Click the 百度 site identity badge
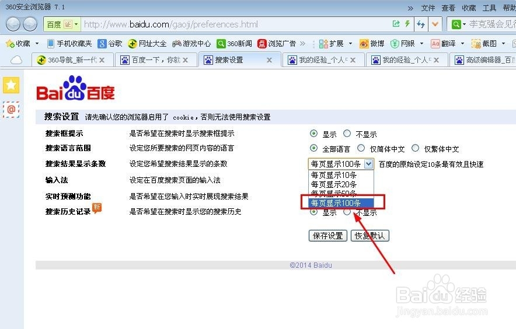Screen dimensions: 516x329 pos(62,24)
